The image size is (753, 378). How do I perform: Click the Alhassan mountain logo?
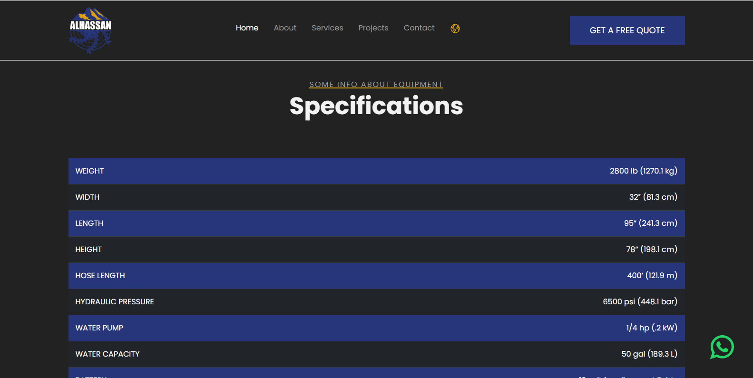click(x=90, y=30)
